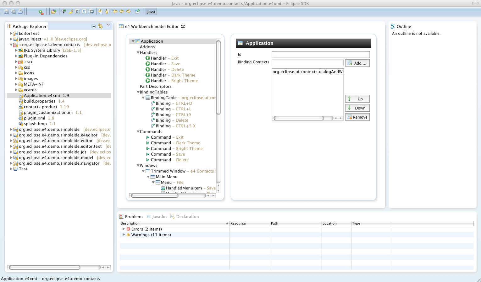Click the Warnings yellow icon in Problems
Image resolution: width=481 pixels, height=282 pixels.
tap(128, 235)
